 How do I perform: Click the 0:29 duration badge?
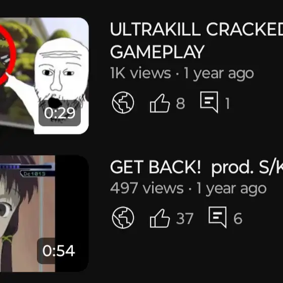pyautogui.click(x=60, y=113)
